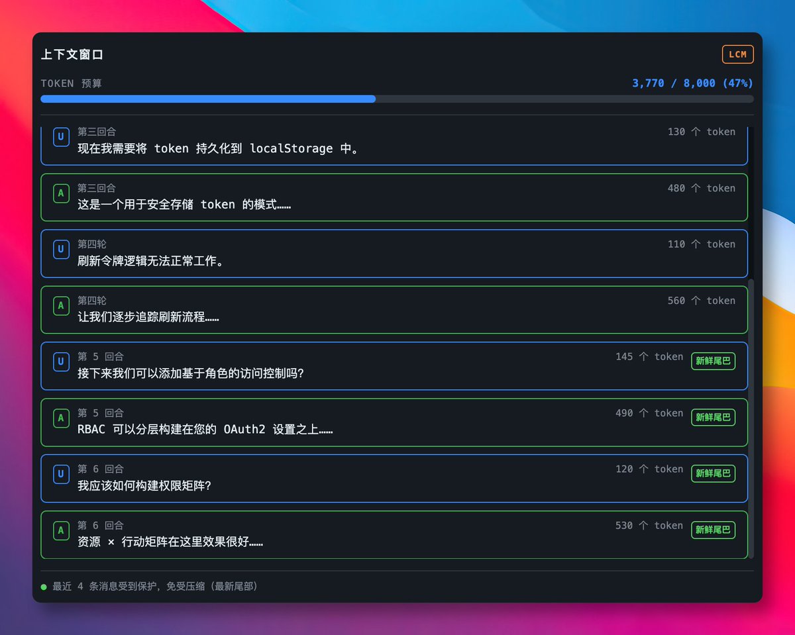Click the 110 个 token count
Screen dimensions: 795x635
(x=702, y=244)
